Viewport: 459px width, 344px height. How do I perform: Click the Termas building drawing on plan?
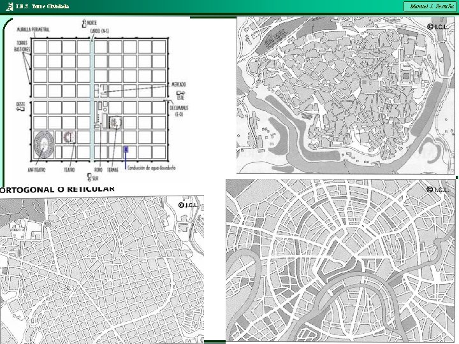tap(115, 123)
